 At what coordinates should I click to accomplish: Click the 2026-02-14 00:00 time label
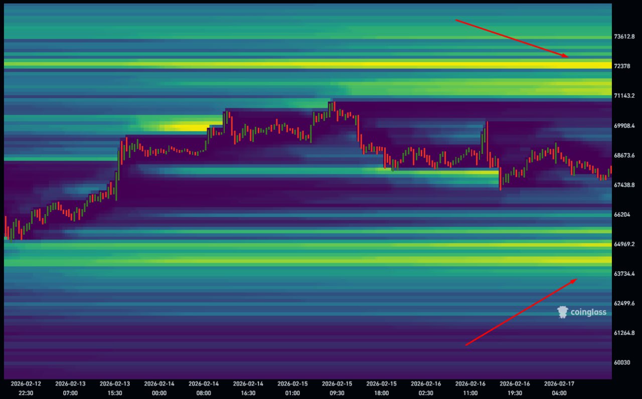(159, 388)
